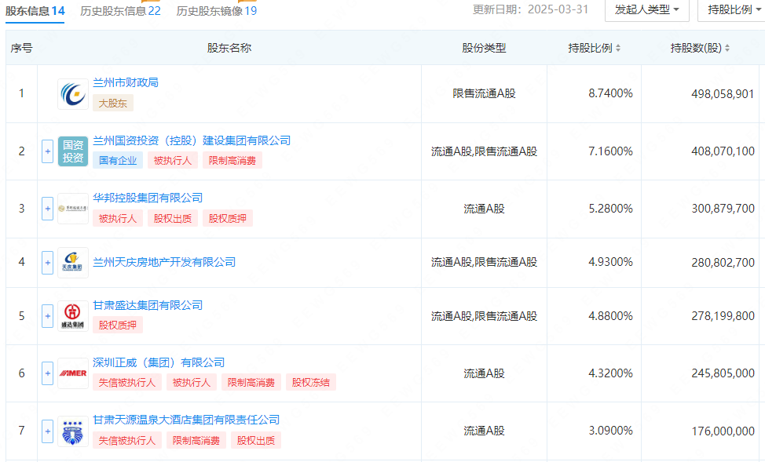This screenshot has width=765, height=462.
Task: Sort by 持股比例 column arrows
Action: pyautogui.click(x=618, y=49)
